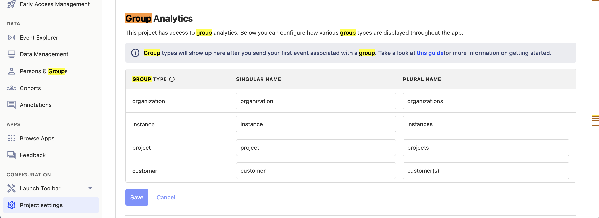Click the Persons & Groups person icon
This screenshot has height=218, width=599.
(11, 71)
